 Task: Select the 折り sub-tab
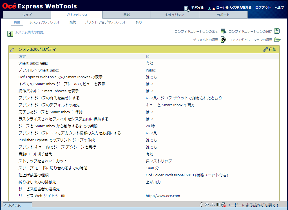click(139, 22)
